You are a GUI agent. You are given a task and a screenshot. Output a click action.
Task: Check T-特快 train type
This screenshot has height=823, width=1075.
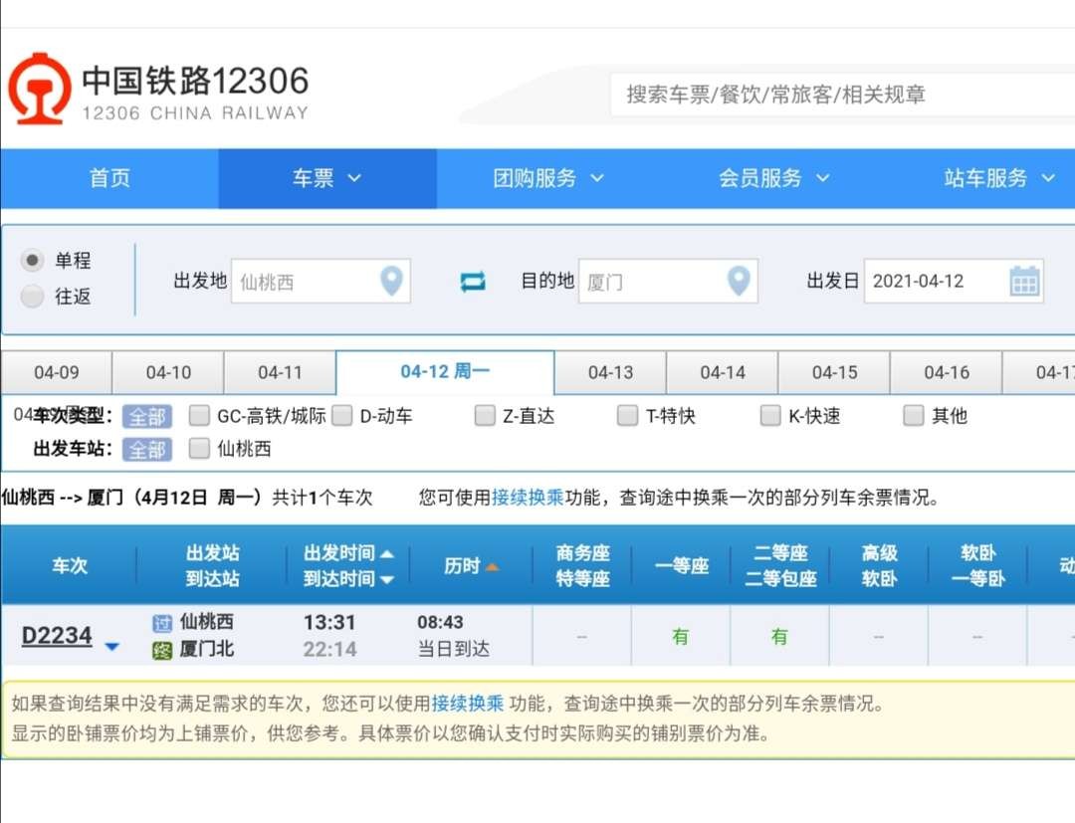627,415
